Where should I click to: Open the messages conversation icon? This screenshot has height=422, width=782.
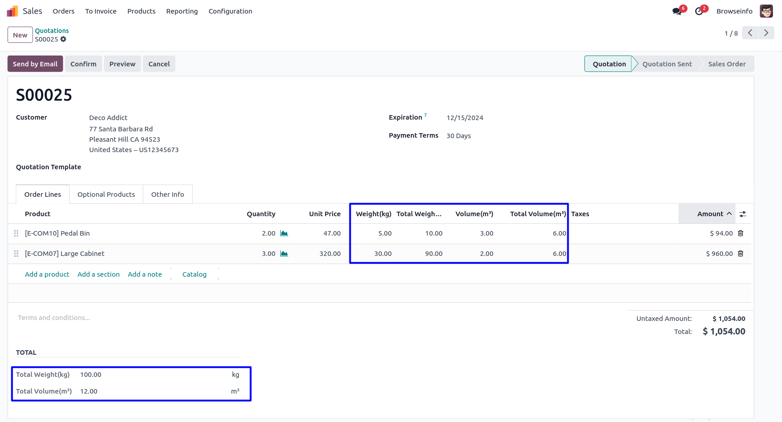click(x=677, y=11)
